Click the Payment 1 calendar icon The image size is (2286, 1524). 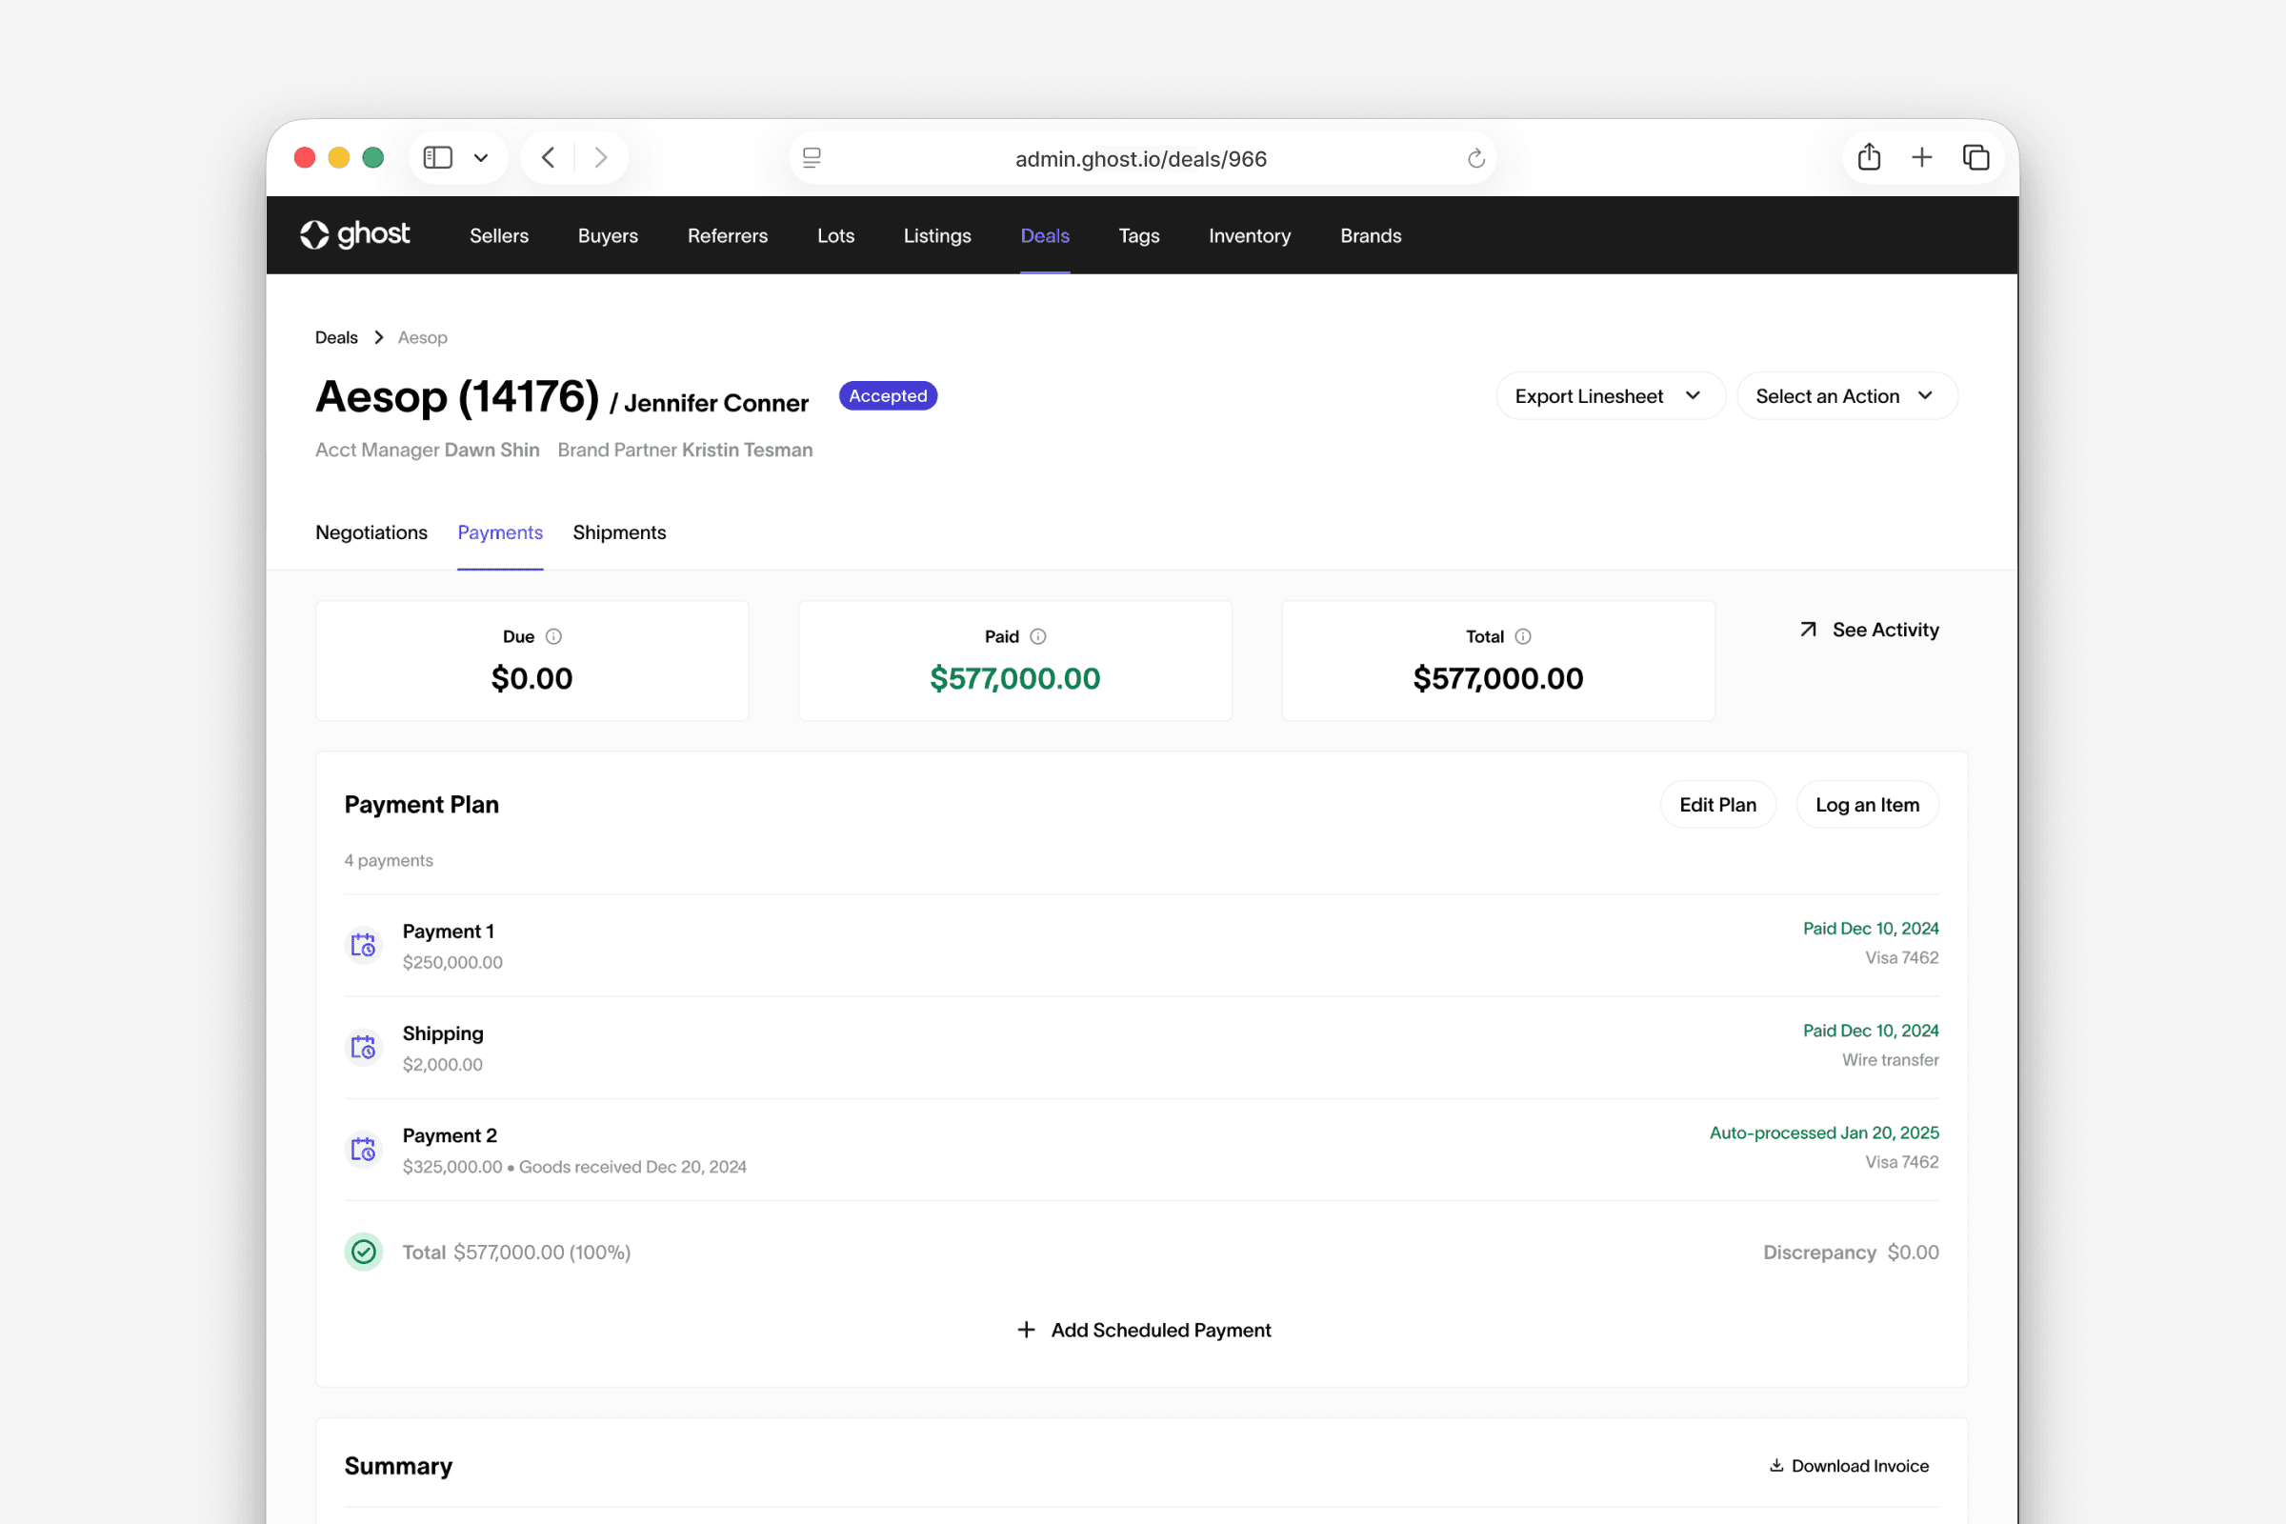click(364, 945)
